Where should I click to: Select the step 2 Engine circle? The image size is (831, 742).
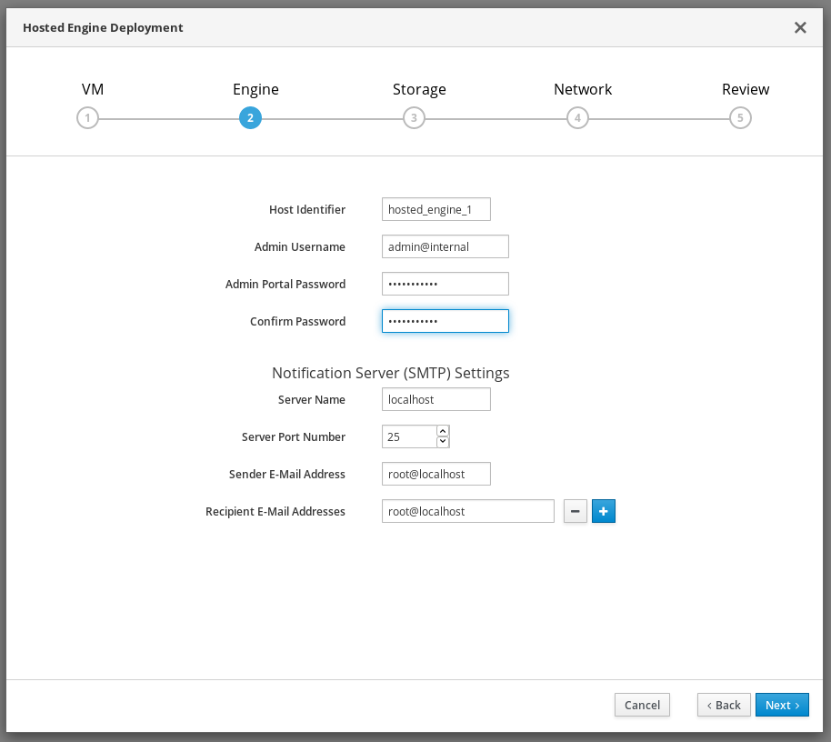[x=250, y=118]
